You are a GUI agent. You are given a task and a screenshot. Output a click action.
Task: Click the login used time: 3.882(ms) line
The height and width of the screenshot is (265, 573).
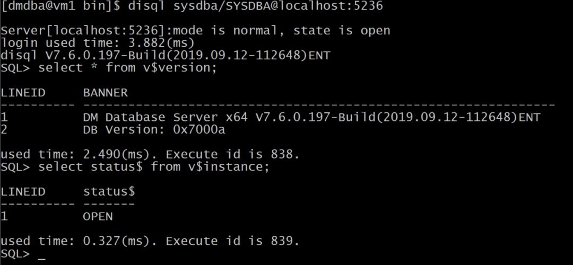pos(98,43)
